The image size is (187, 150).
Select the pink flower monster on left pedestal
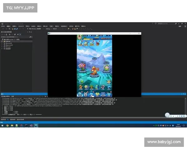tap(82, 67)
